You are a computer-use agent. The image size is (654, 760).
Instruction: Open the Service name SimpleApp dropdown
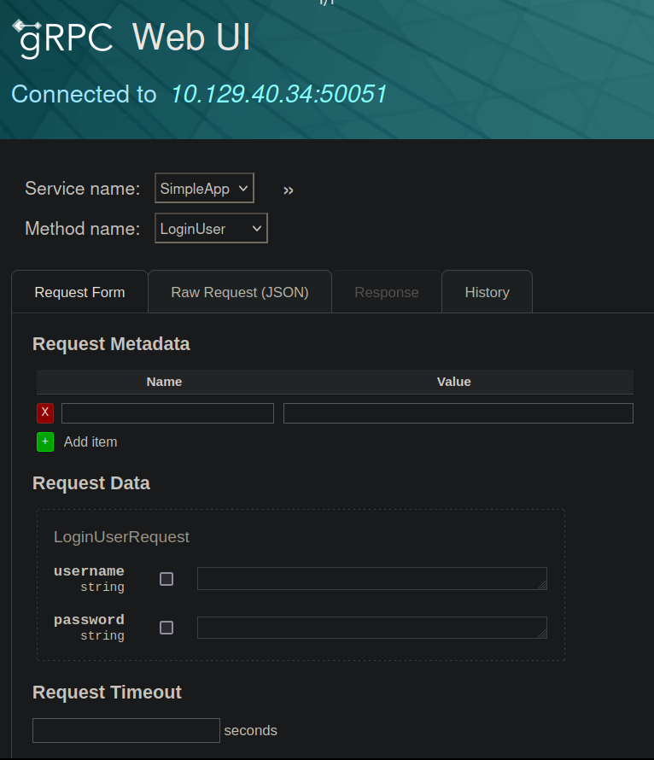coord(204,189)
